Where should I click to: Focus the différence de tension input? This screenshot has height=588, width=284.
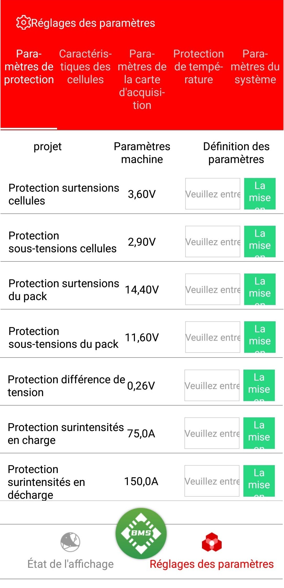(x=212, y=386)
